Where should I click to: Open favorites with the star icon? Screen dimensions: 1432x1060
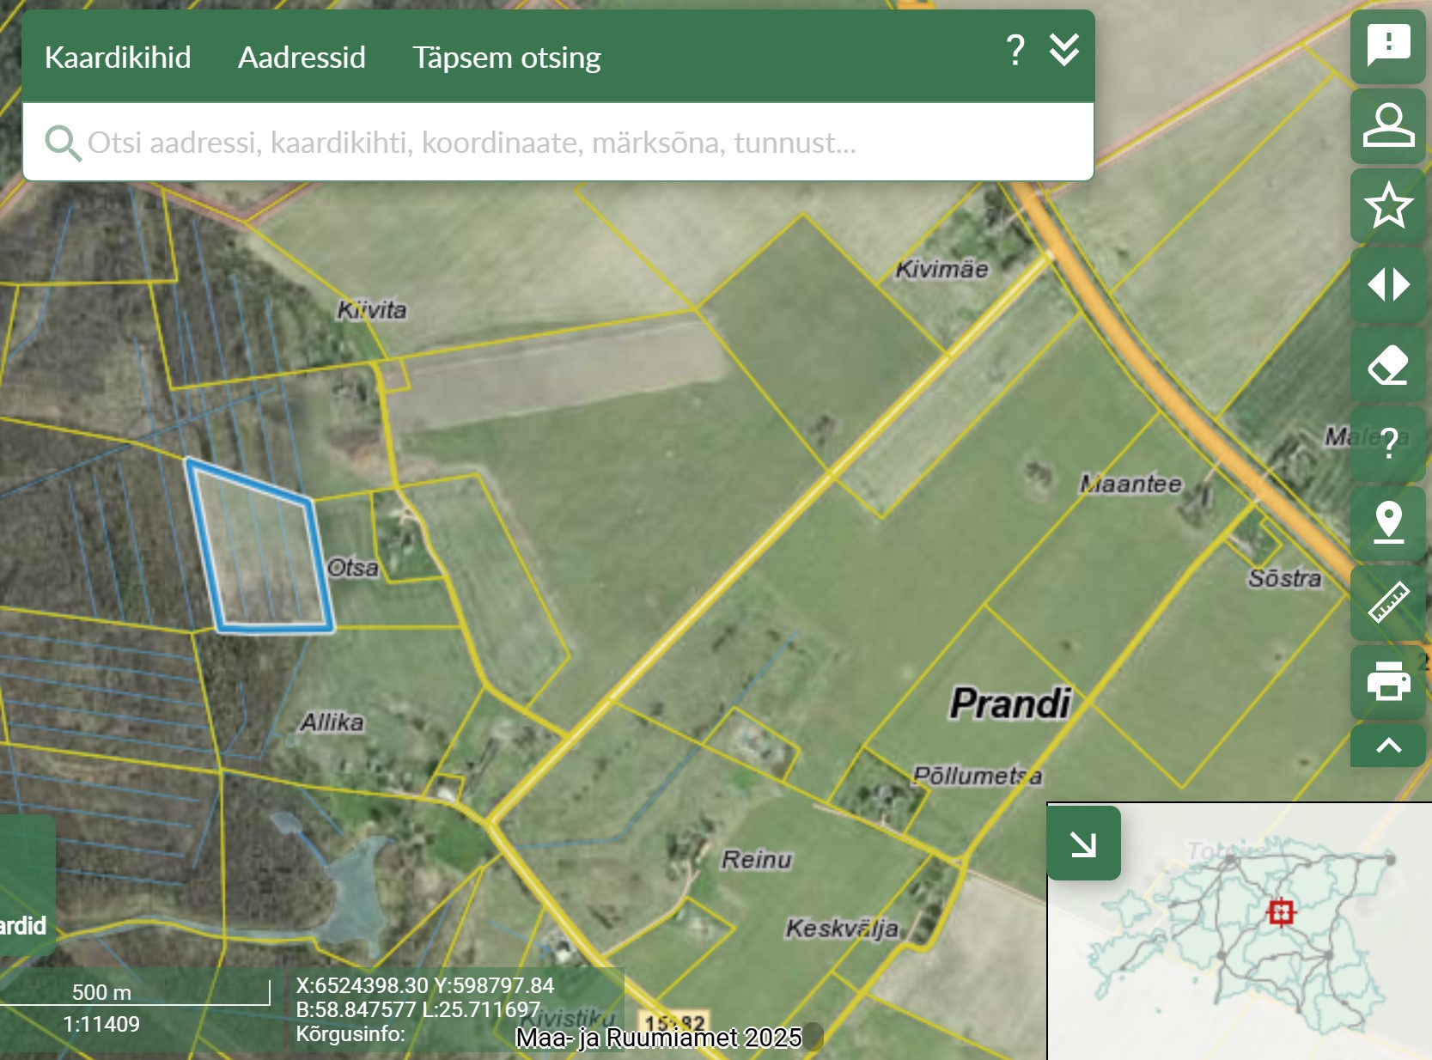1387,205
